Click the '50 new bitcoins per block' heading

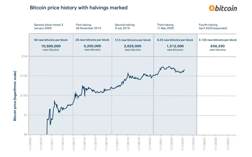pyautogui.click(x=51, y=40)
